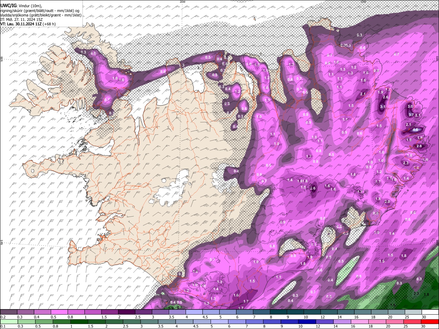Click the 'rigning/skúrir' legend description line

click(40, 11)
